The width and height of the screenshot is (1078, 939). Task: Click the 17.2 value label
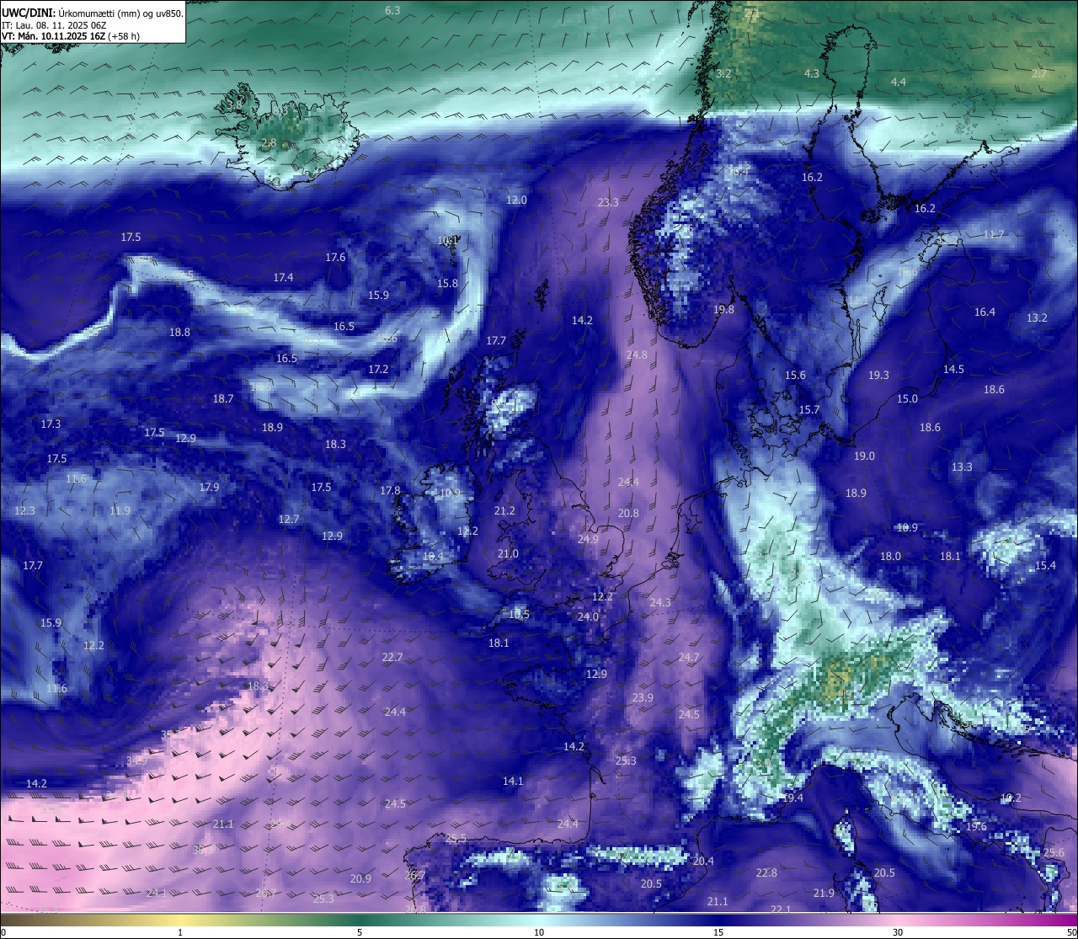coord(378,370)
